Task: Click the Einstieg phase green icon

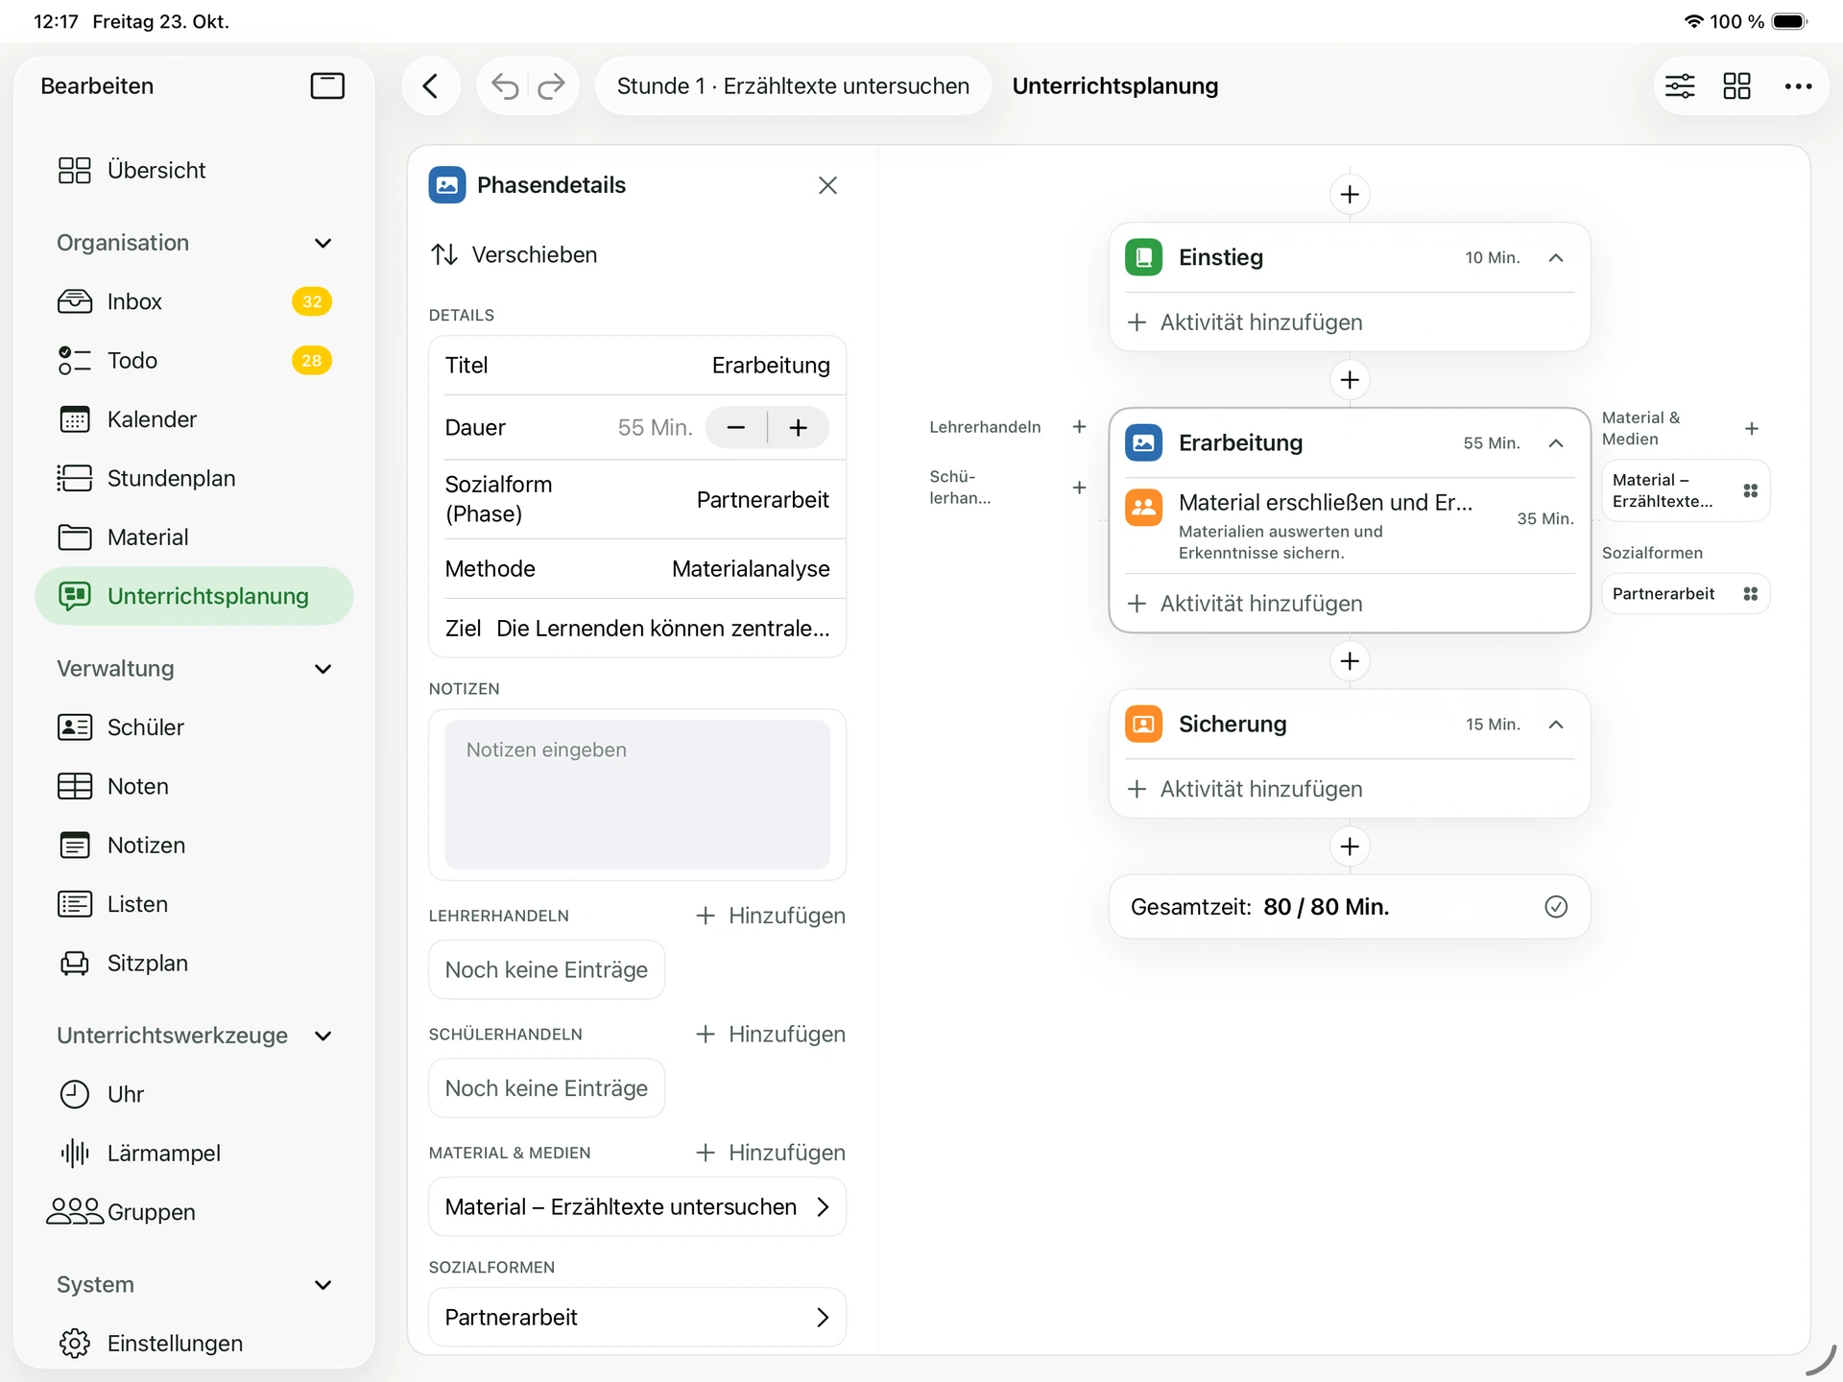Action: (x=1144, y=257)
